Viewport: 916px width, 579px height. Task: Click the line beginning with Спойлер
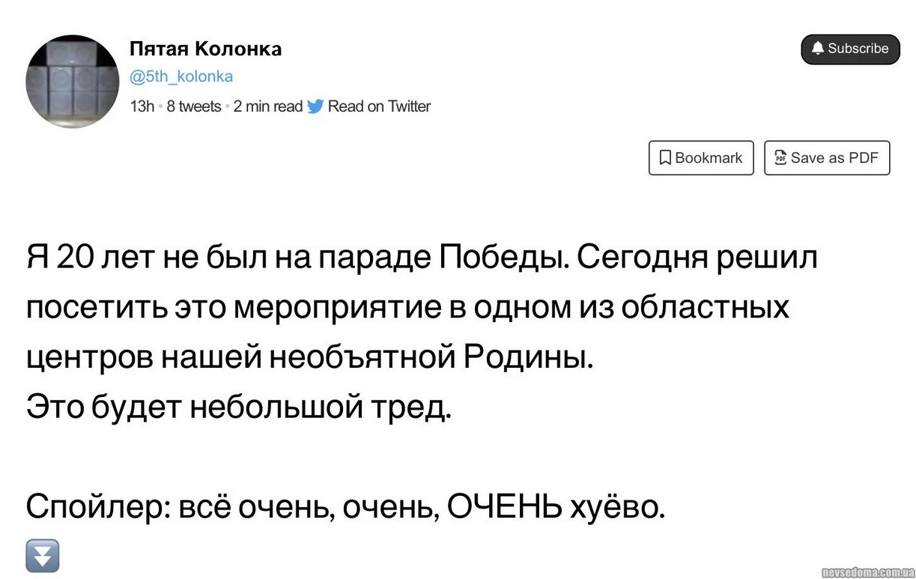345,508
